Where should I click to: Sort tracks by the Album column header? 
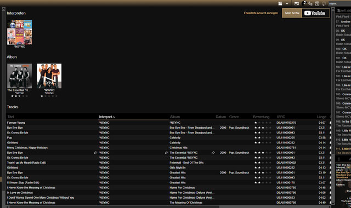pyautogui.click(x=175, y=117)
